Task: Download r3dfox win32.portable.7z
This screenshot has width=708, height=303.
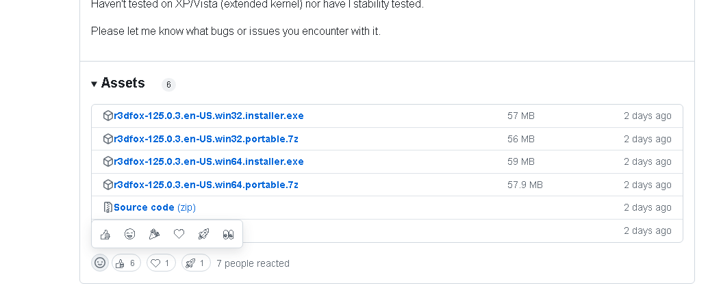Action: pos(205,139)
